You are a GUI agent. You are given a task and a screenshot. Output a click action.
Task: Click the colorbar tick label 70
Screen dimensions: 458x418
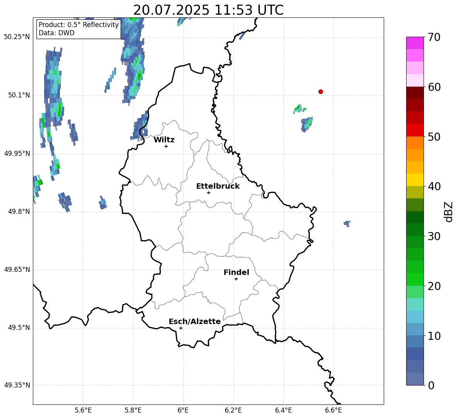click(434, 37)
